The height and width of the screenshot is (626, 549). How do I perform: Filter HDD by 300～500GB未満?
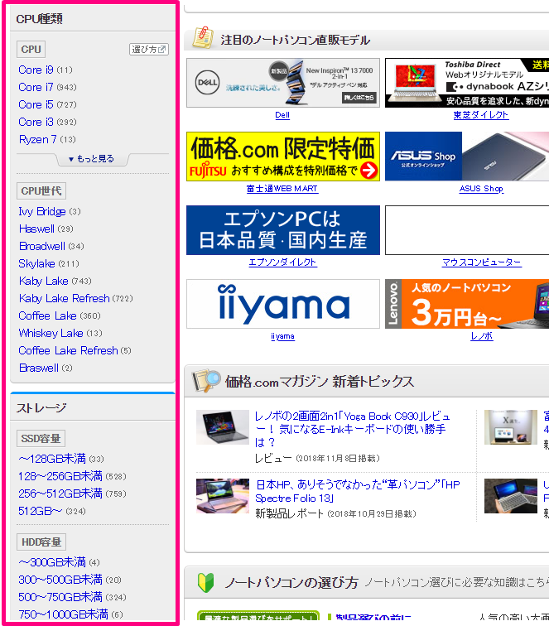(x=60, y=580)
